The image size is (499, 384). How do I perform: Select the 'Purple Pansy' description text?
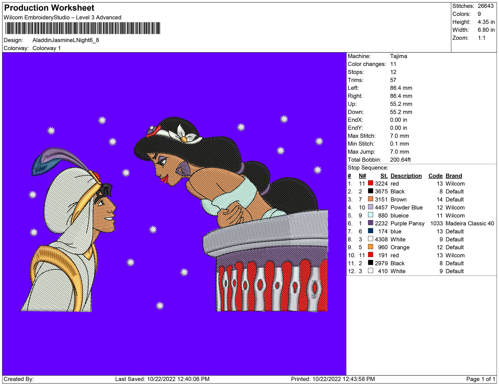click(x=407, y=223)
